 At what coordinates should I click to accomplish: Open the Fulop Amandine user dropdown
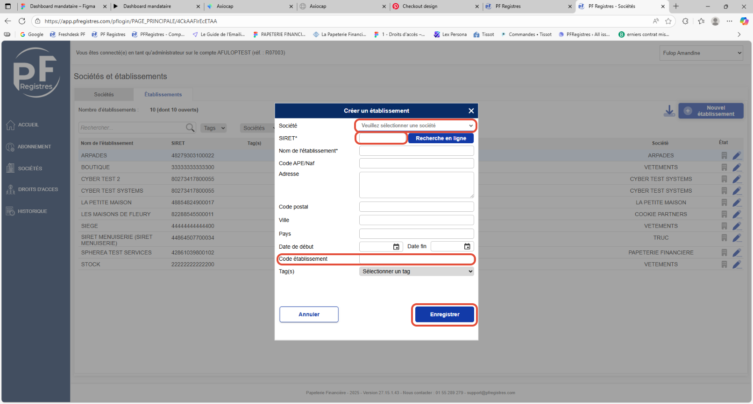point(702,53)
